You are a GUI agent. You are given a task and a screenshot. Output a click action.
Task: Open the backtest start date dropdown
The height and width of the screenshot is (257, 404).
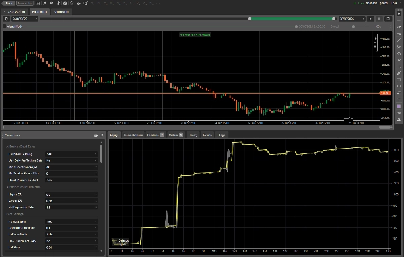tap(25, 19)
